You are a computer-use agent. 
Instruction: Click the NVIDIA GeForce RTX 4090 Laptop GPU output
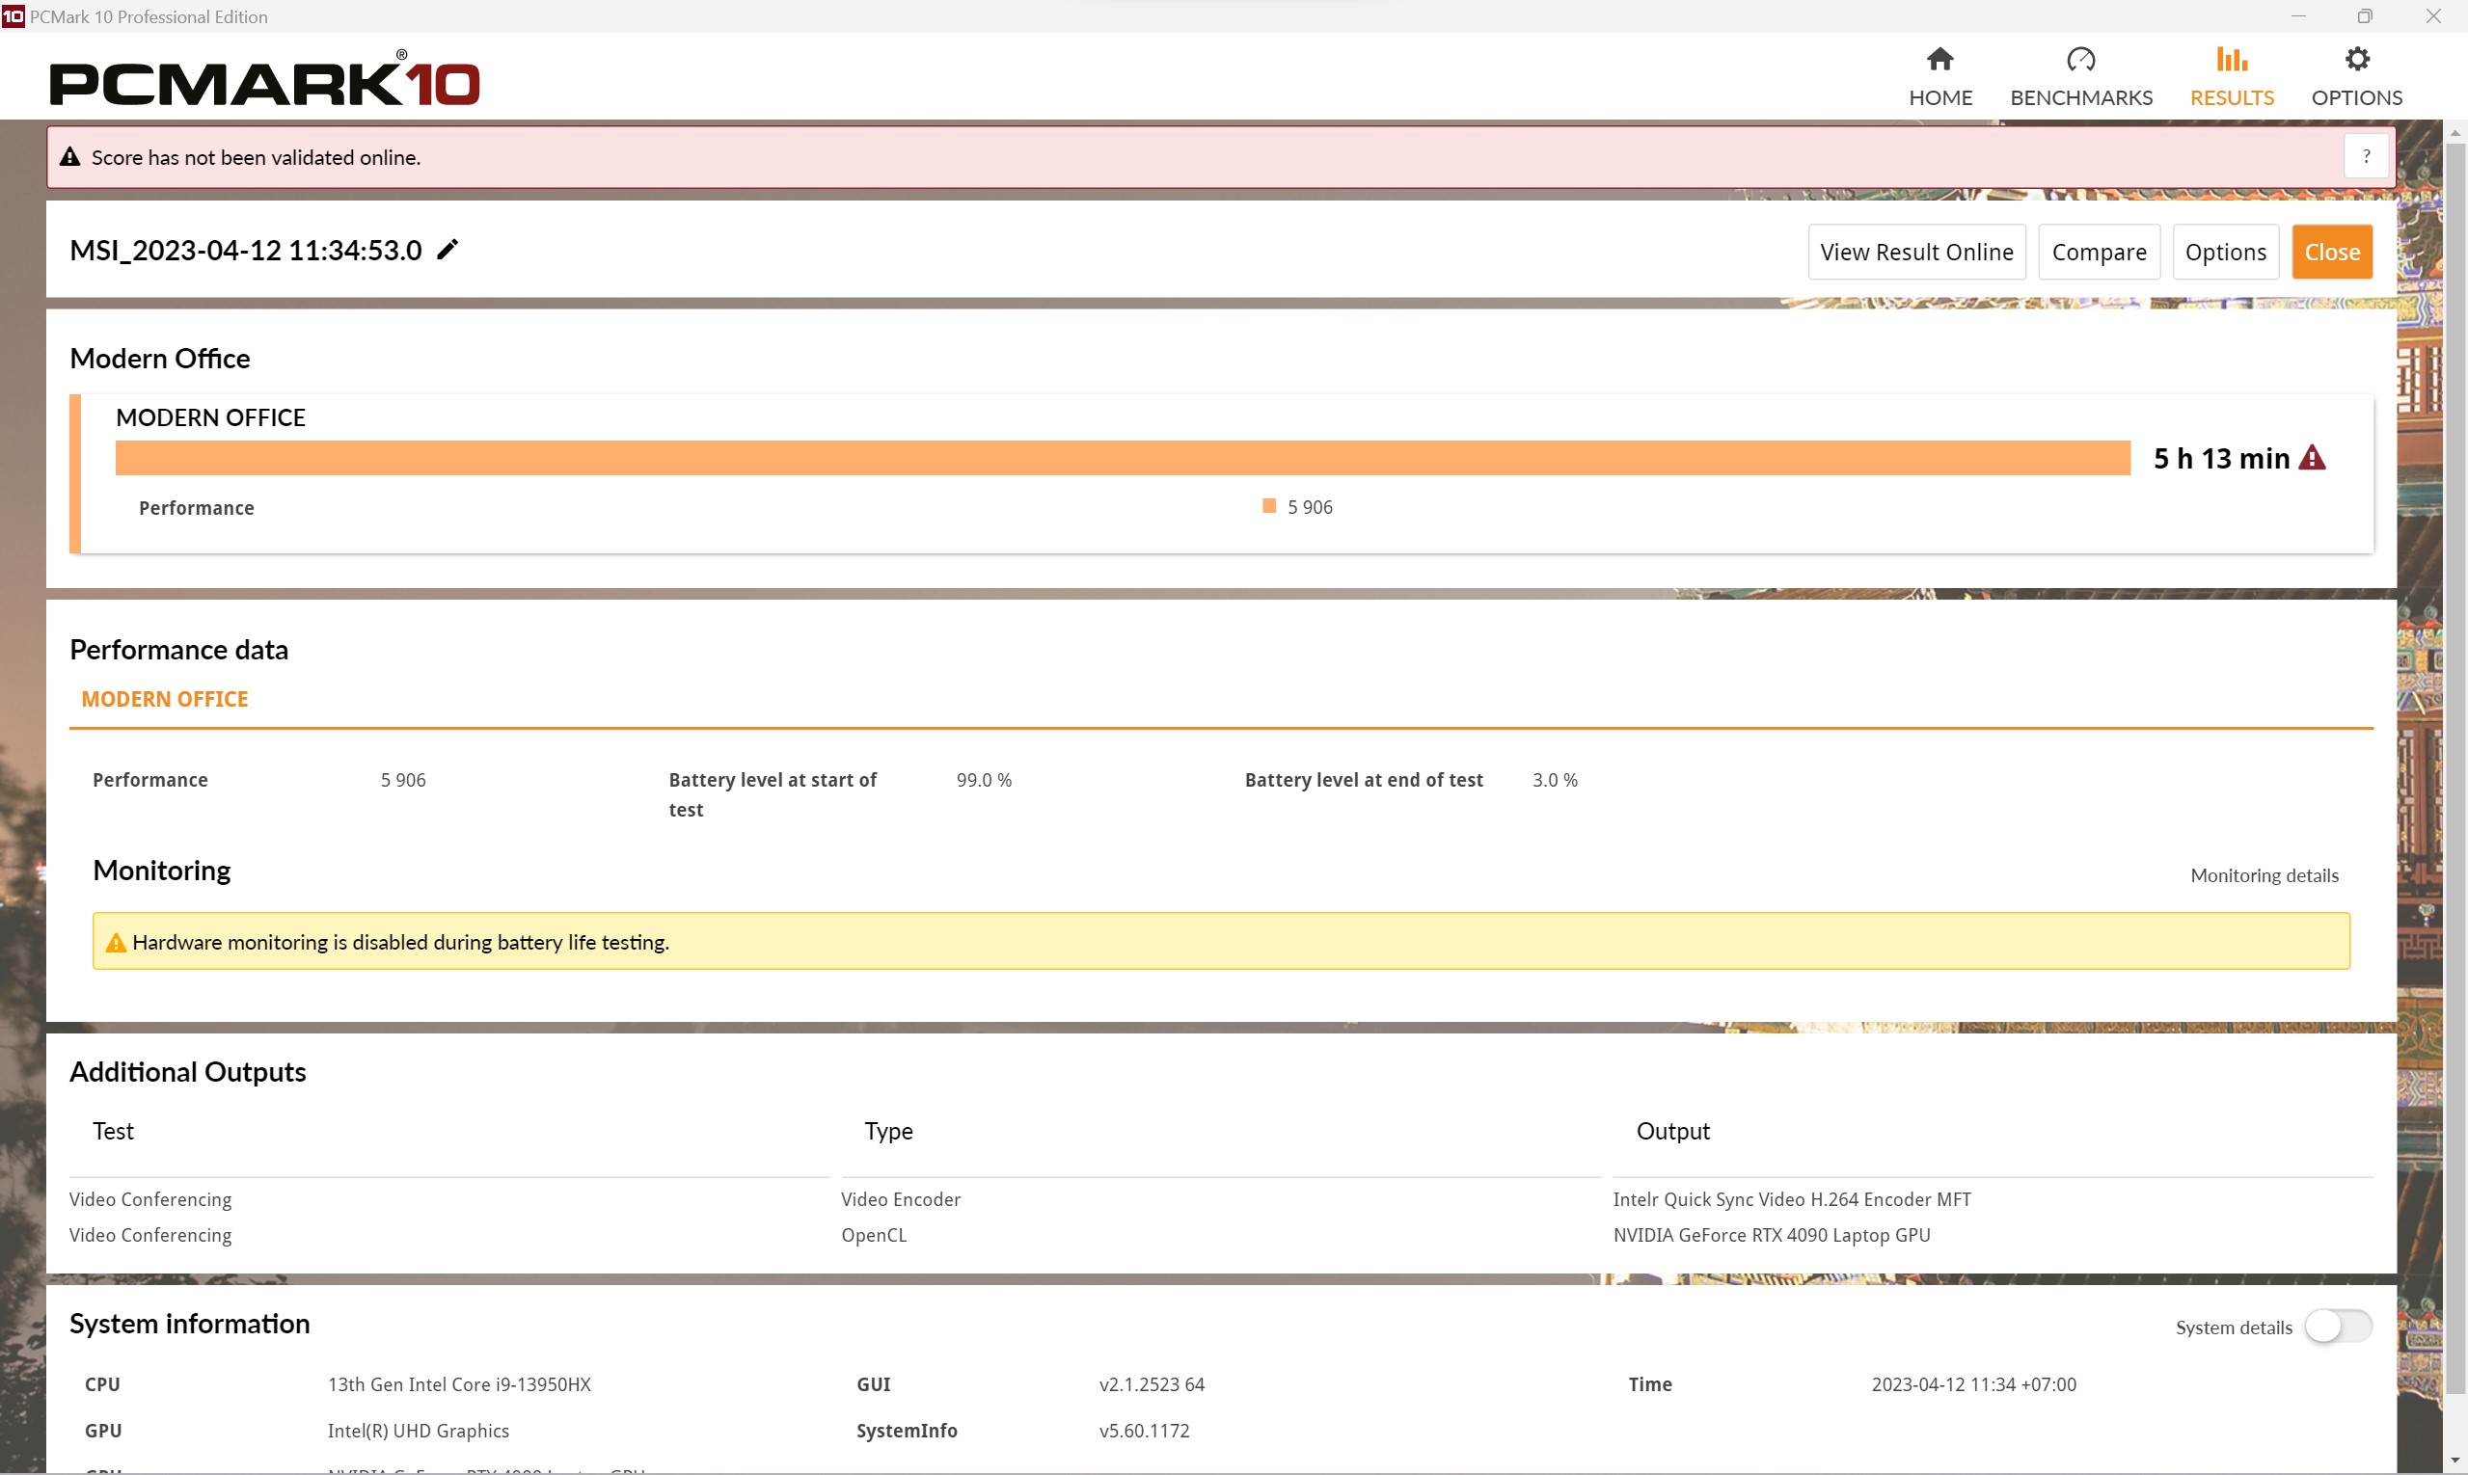1771,1236
